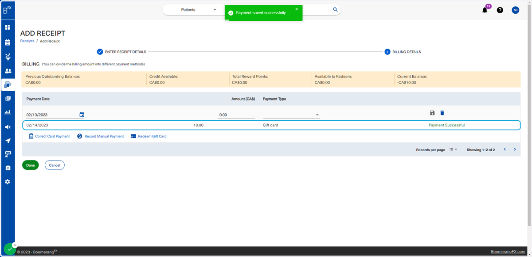This screenshot has width=532, height=257.
Task: Click Enter Receipt Details step
Action: (121, 52)
